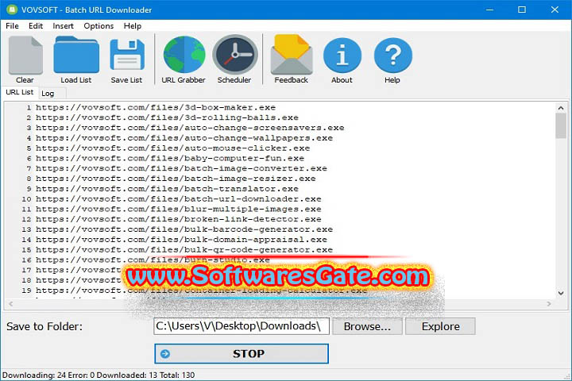Select the 3d-box-maker.exe URL line
Screen dimensions: 572x381
pos(156,108)
